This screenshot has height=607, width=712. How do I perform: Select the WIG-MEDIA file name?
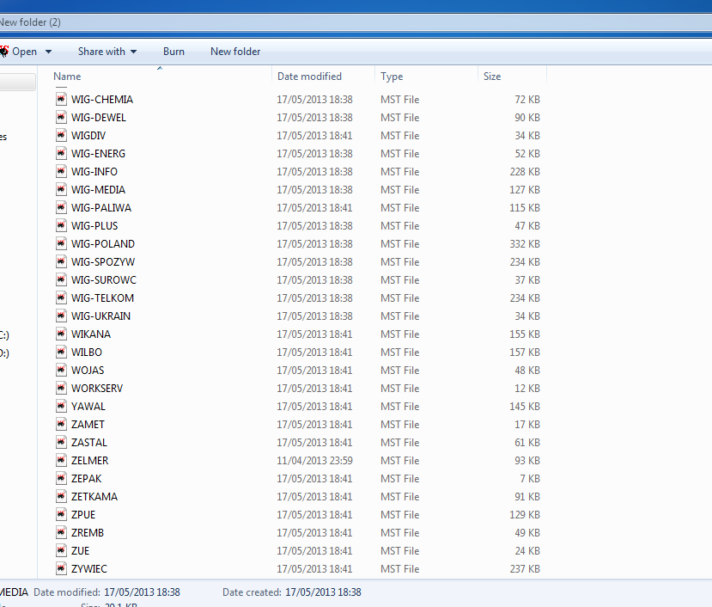tap(98, 190)
